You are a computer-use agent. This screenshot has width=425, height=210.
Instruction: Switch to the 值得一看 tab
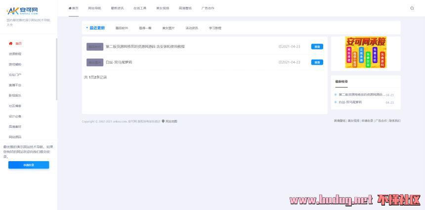(x=145, y=28)
